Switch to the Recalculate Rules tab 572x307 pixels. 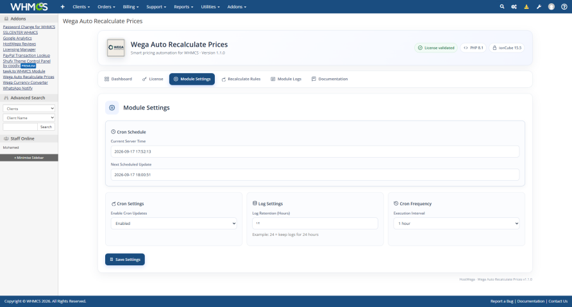[x=240, y=79]
